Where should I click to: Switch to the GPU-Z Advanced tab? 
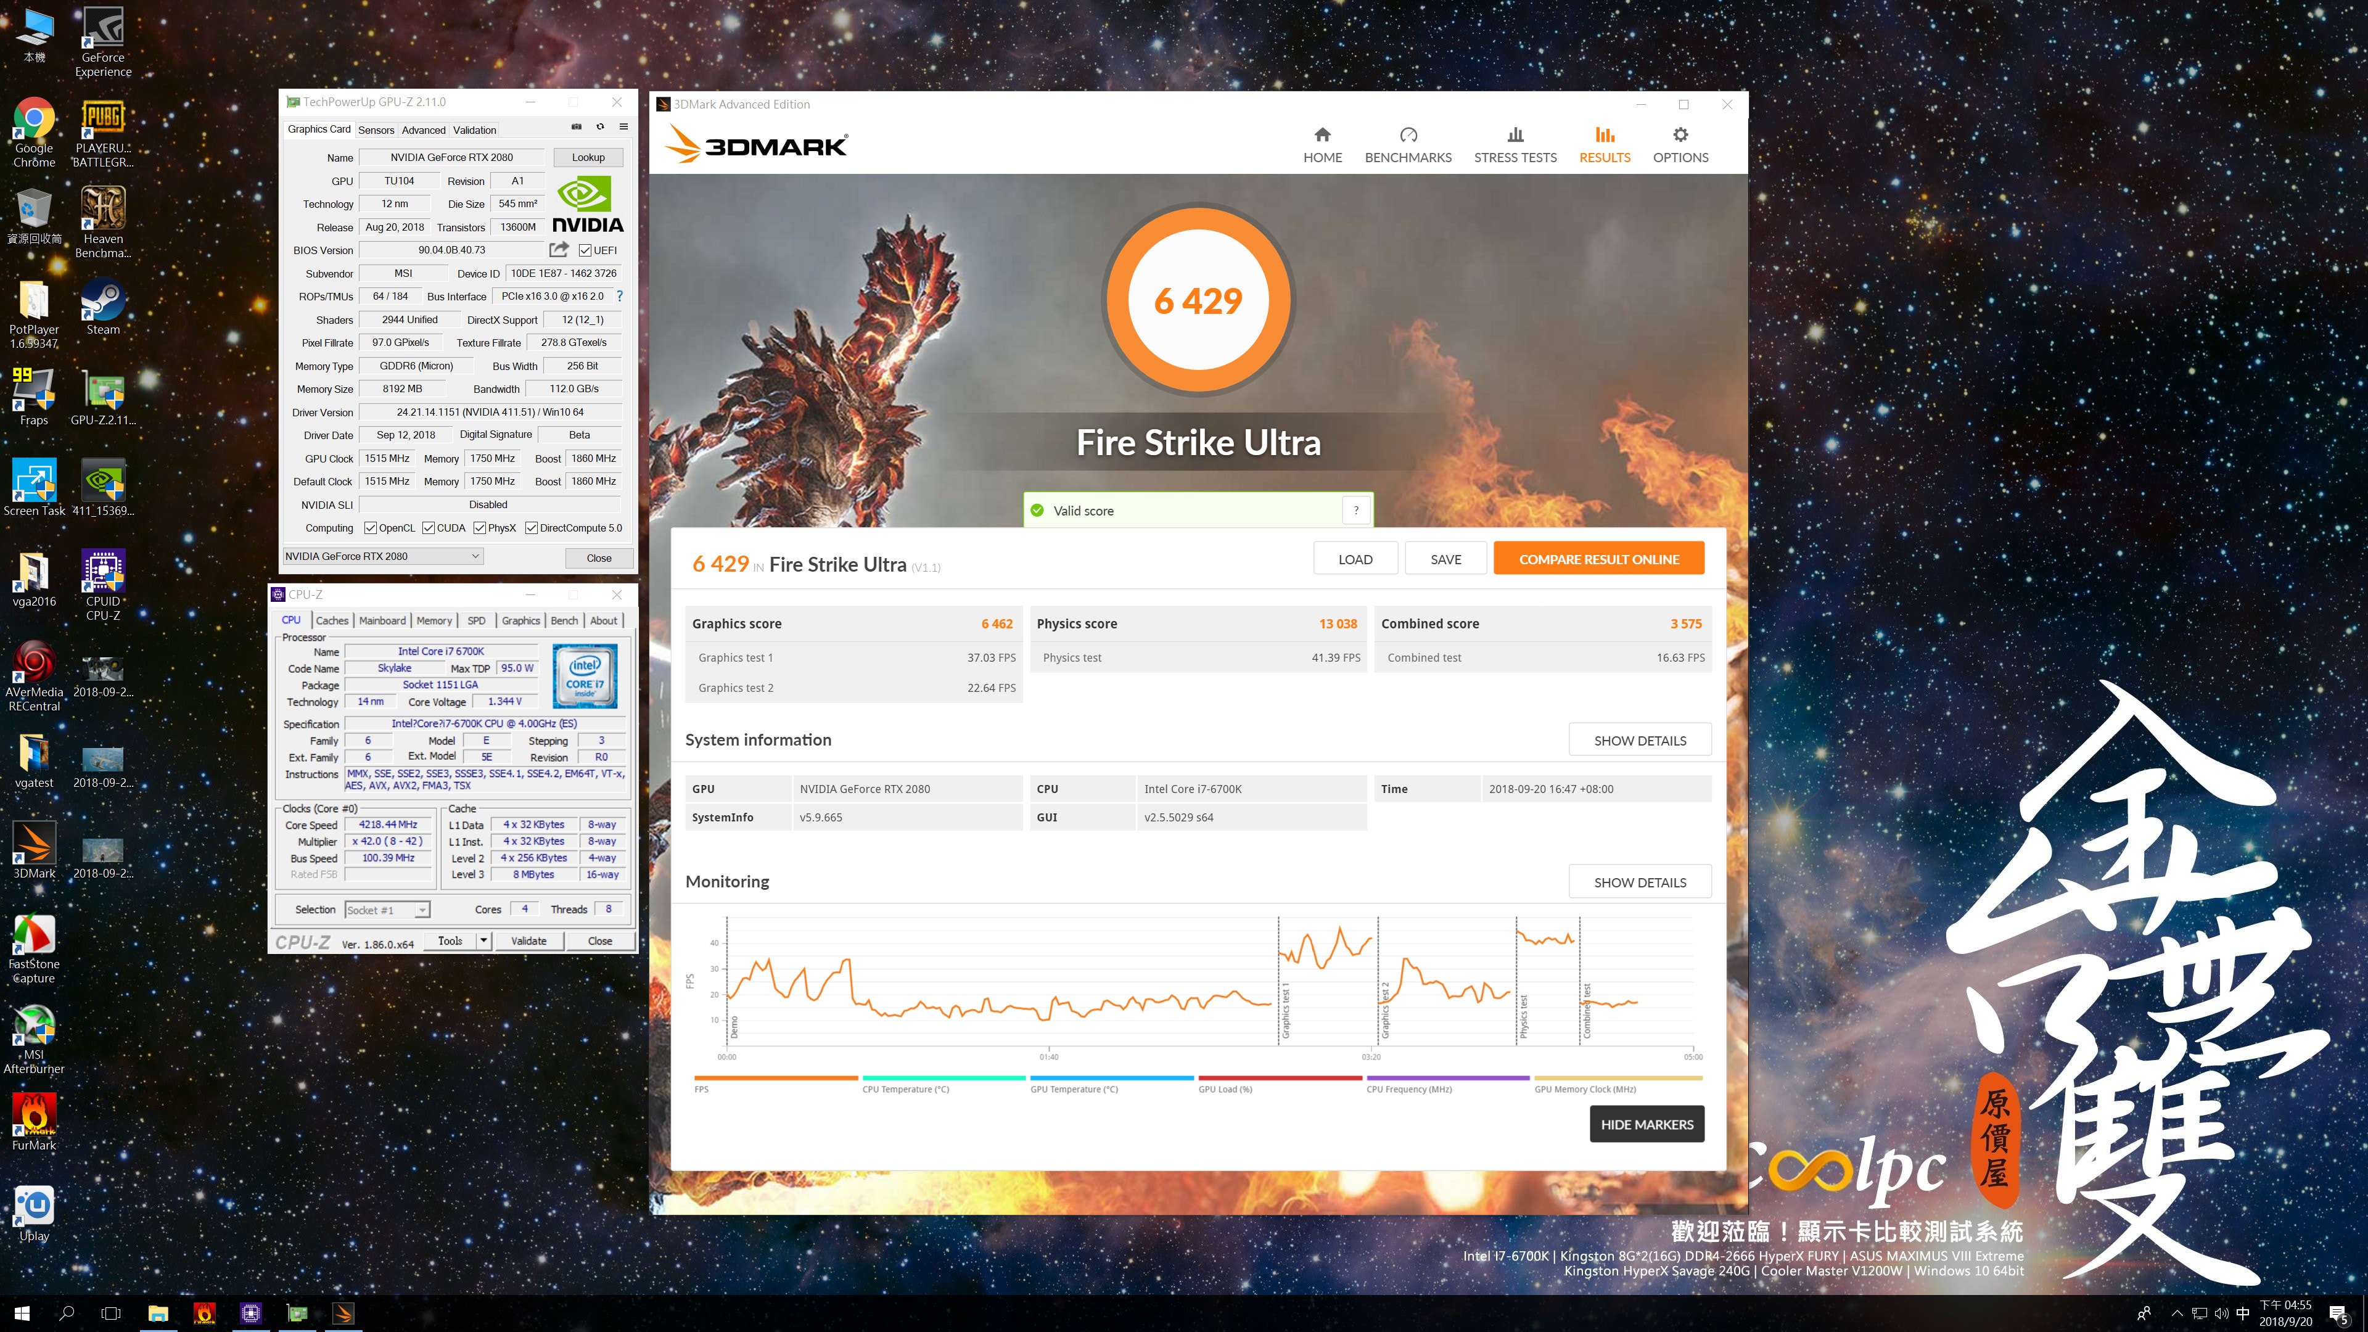[424, 129]
